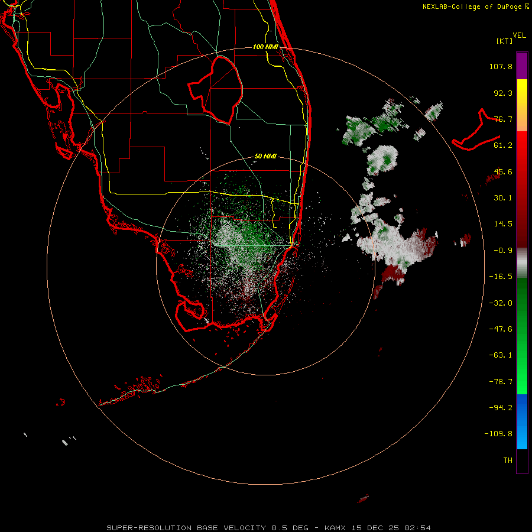
Task: Select the -0.9 scale value
Action: 503,251
